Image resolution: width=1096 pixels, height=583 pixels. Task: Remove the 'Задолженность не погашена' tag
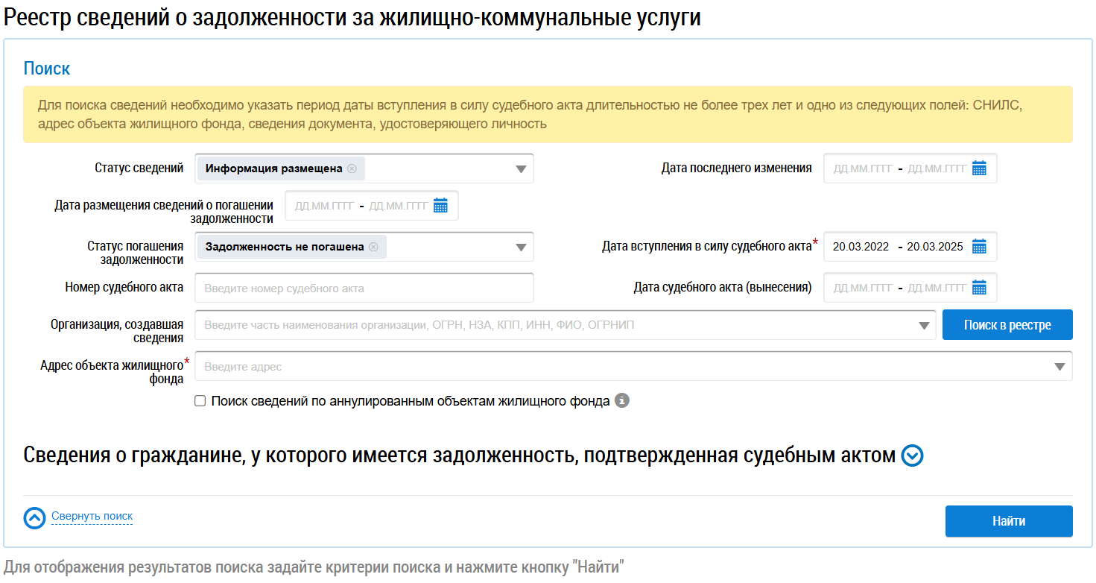pos(373,247)
